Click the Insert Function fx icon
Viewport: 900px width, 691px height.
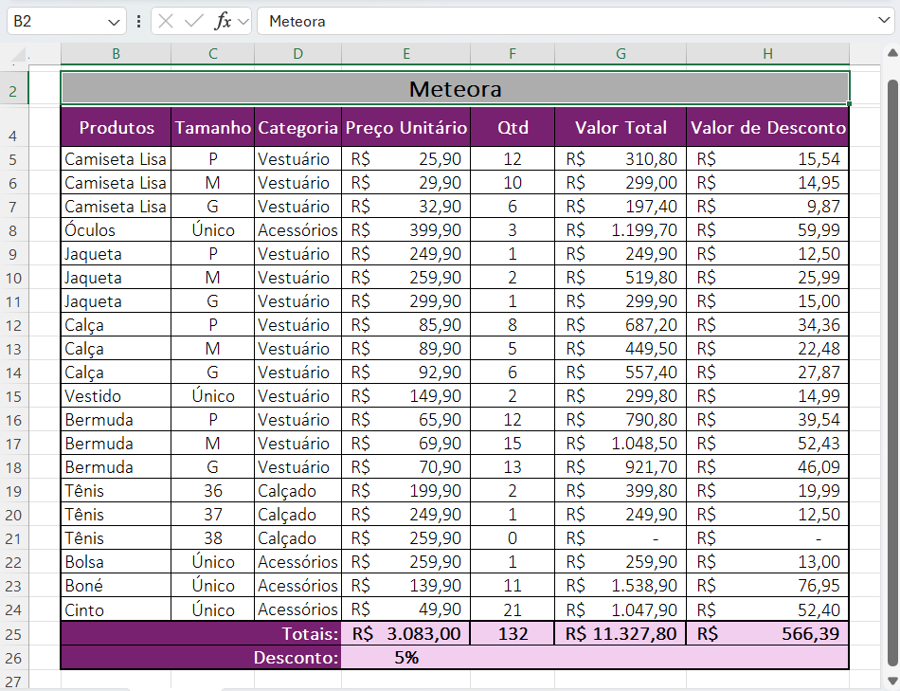(223, 21)
